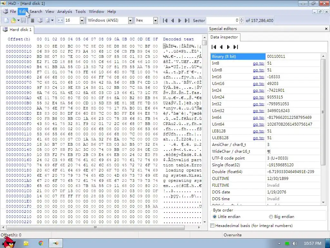Click the Open file folder icon
Screen dimensions: 330x248
13,20
